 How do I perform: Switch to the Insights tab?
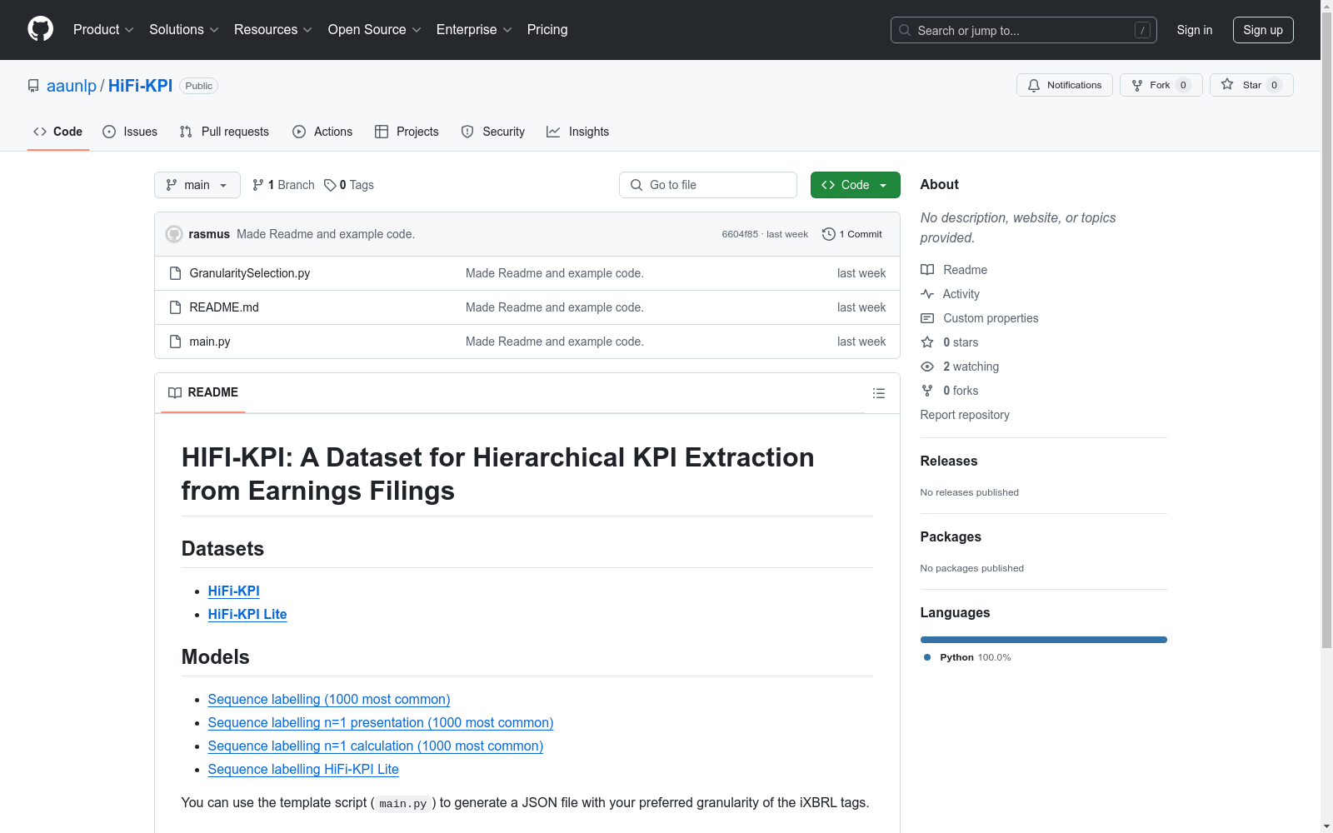tap(578, 132)
